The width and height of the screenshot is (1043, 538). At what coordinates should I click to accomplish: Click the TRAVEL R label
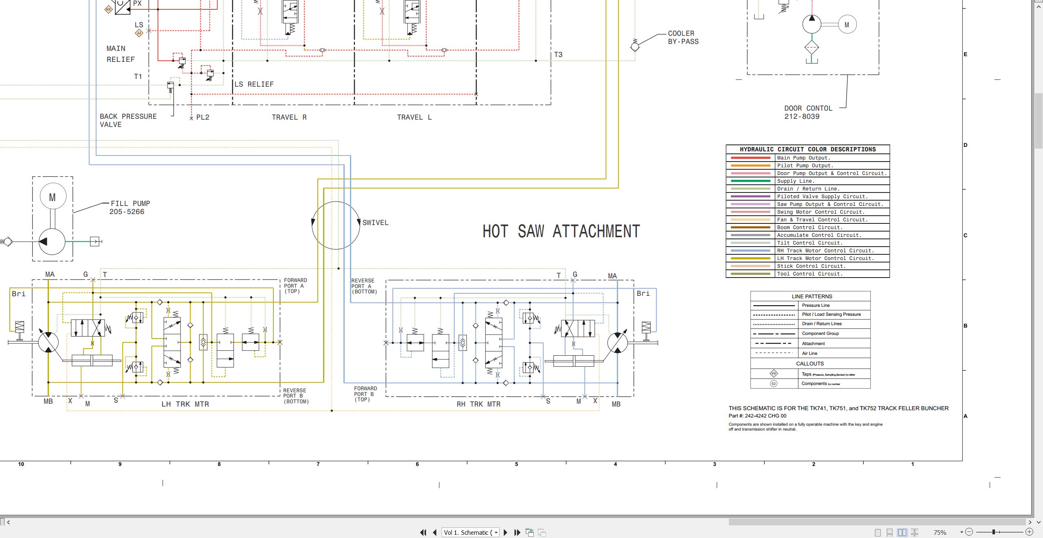click(289, 117)
